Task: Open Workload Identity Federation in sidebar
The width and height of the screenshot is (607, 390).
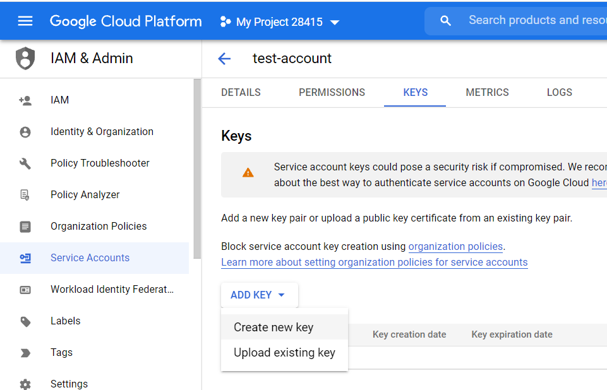Action: coord(95,290)
